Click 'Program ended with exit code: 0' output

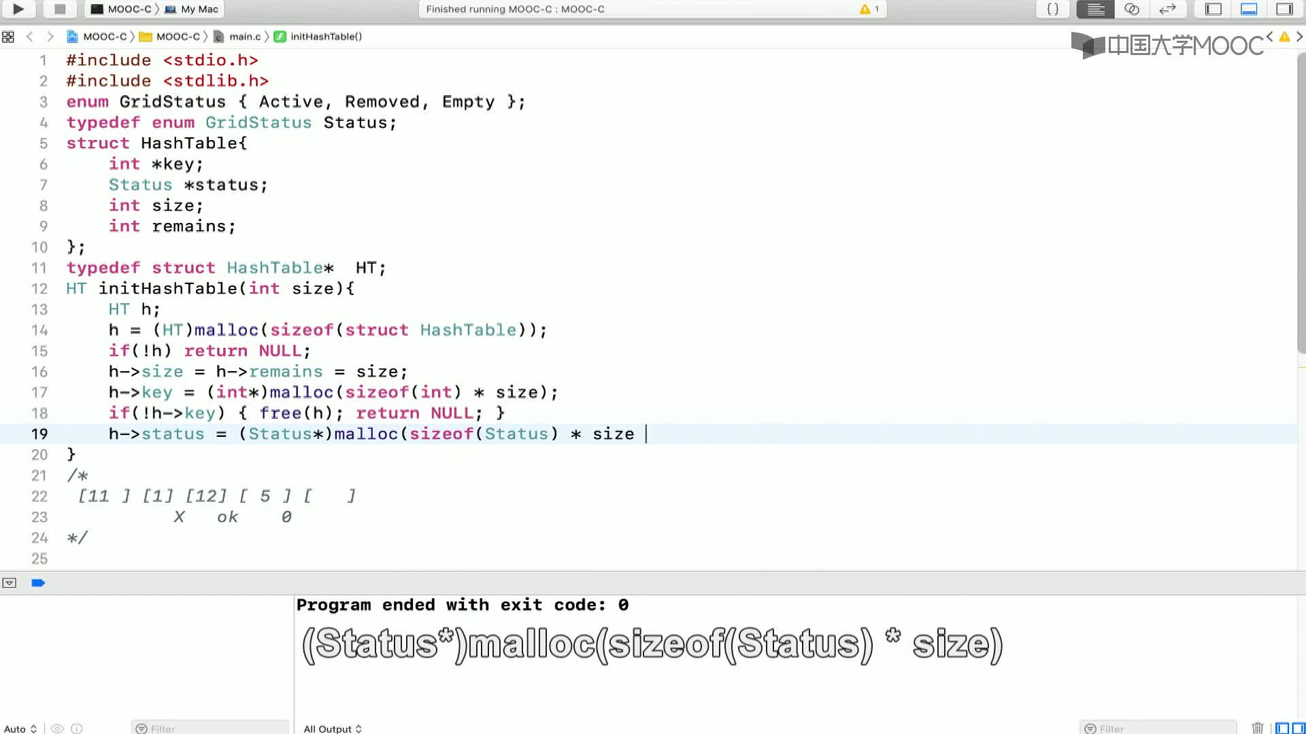pyautogui.click(x=463, y=605)
